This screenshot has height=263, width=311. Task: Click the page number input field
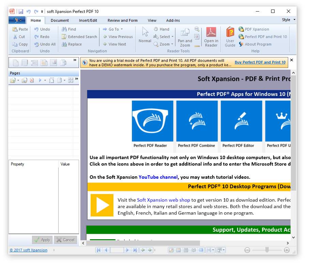click(x=117, y=250)
